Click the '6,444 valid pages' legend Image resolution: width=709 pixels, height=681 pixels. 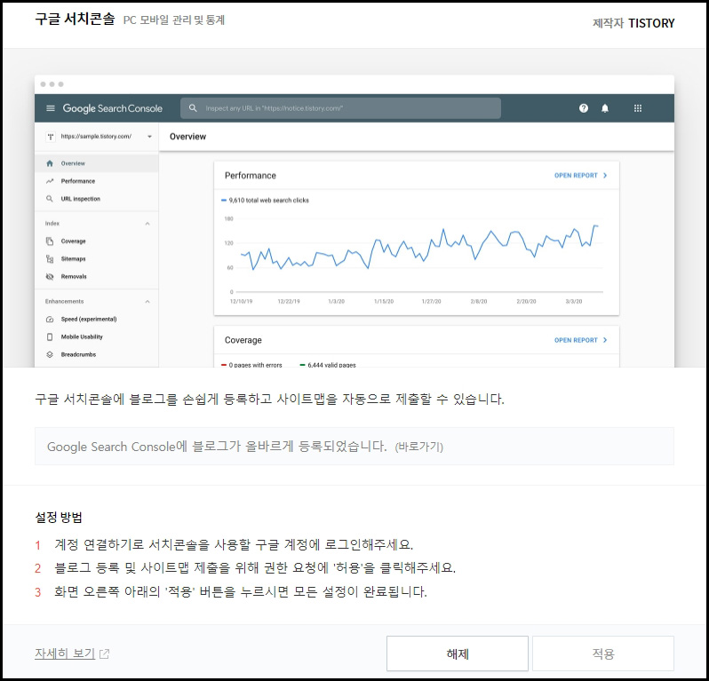click(x=328, y=365)
